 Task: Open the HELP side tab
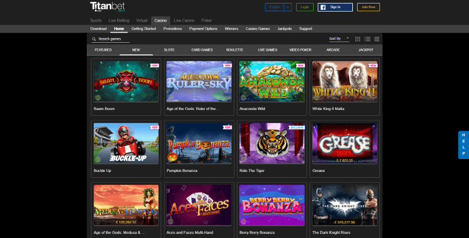[x=464, y=144]
